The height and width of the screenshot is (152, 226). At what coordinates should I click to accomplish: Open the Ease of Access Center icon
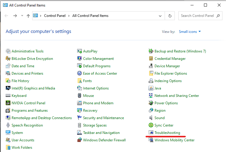(x=80, y=73)
